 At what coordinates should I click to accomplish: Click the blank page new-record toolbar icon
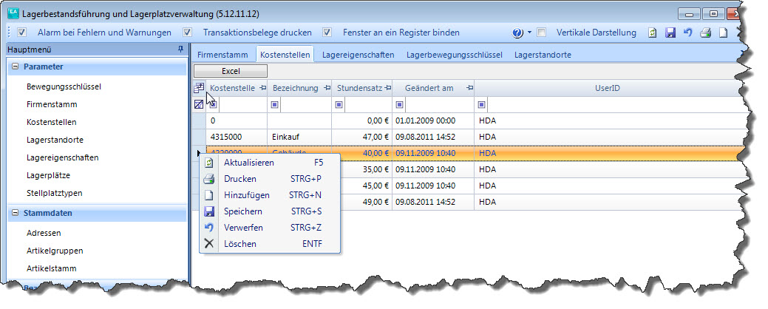click(x=724, y=33)
